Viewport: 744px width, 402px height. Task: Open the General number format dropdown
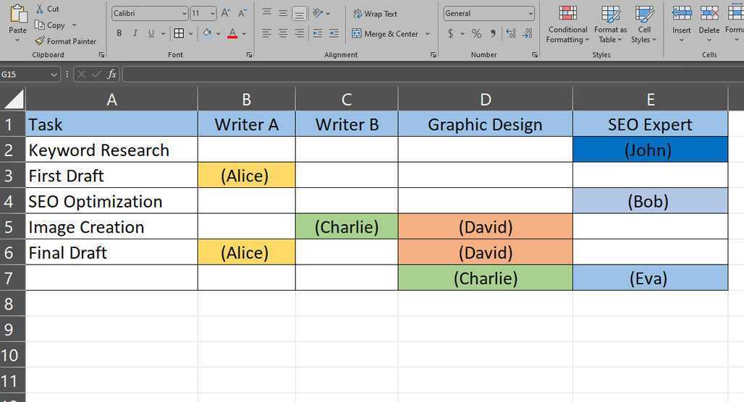(x=530, y=14)
